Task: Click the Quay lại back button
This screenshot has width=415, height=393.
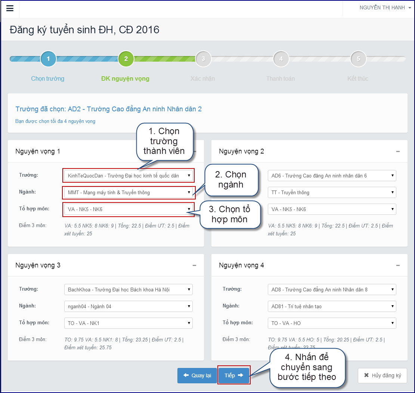Action: tap(197, 375)
